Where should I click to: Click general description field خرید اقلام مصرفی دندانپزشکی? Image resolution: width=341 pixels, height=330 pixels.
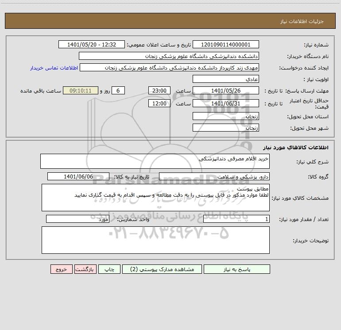155,161
